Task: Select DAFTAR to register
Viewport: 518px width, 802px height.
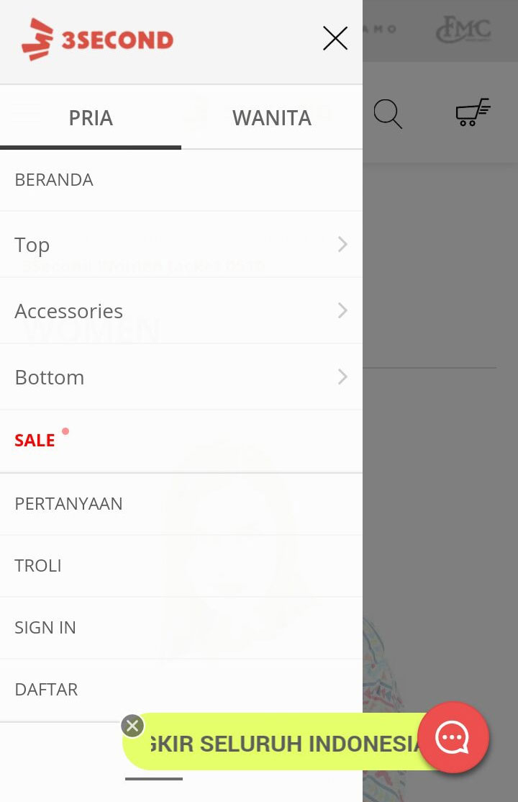Action: coord(181,690)
